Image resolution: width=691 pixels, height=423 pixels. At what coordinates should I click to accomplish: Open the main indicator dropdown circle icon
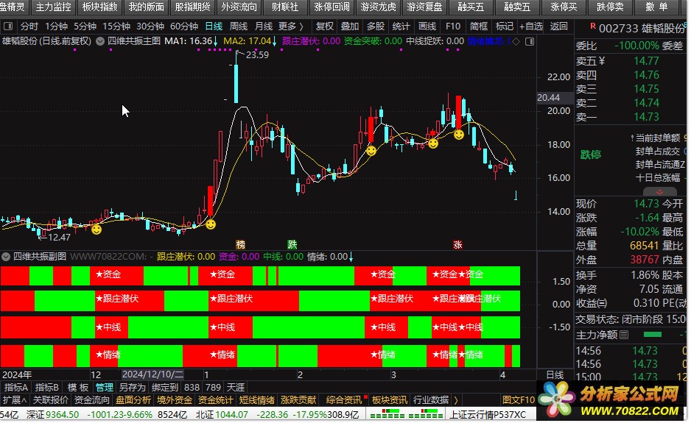tap(100, 41)
